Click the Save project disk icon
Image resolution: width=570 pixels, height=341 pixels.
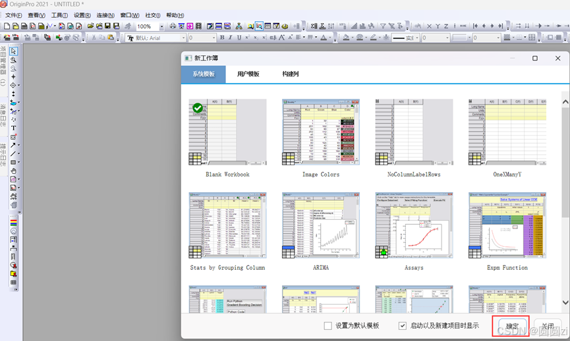(107, 26)
